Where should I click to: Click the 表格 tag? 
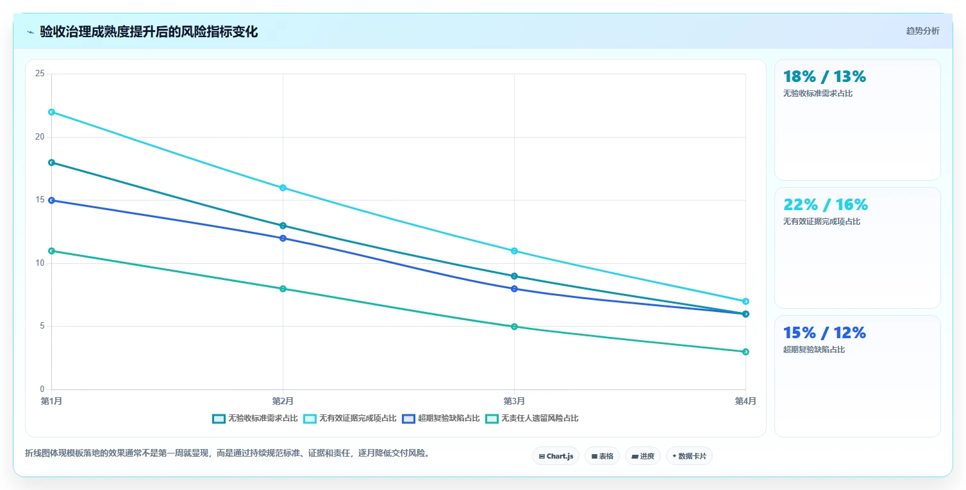coord(602,456)
